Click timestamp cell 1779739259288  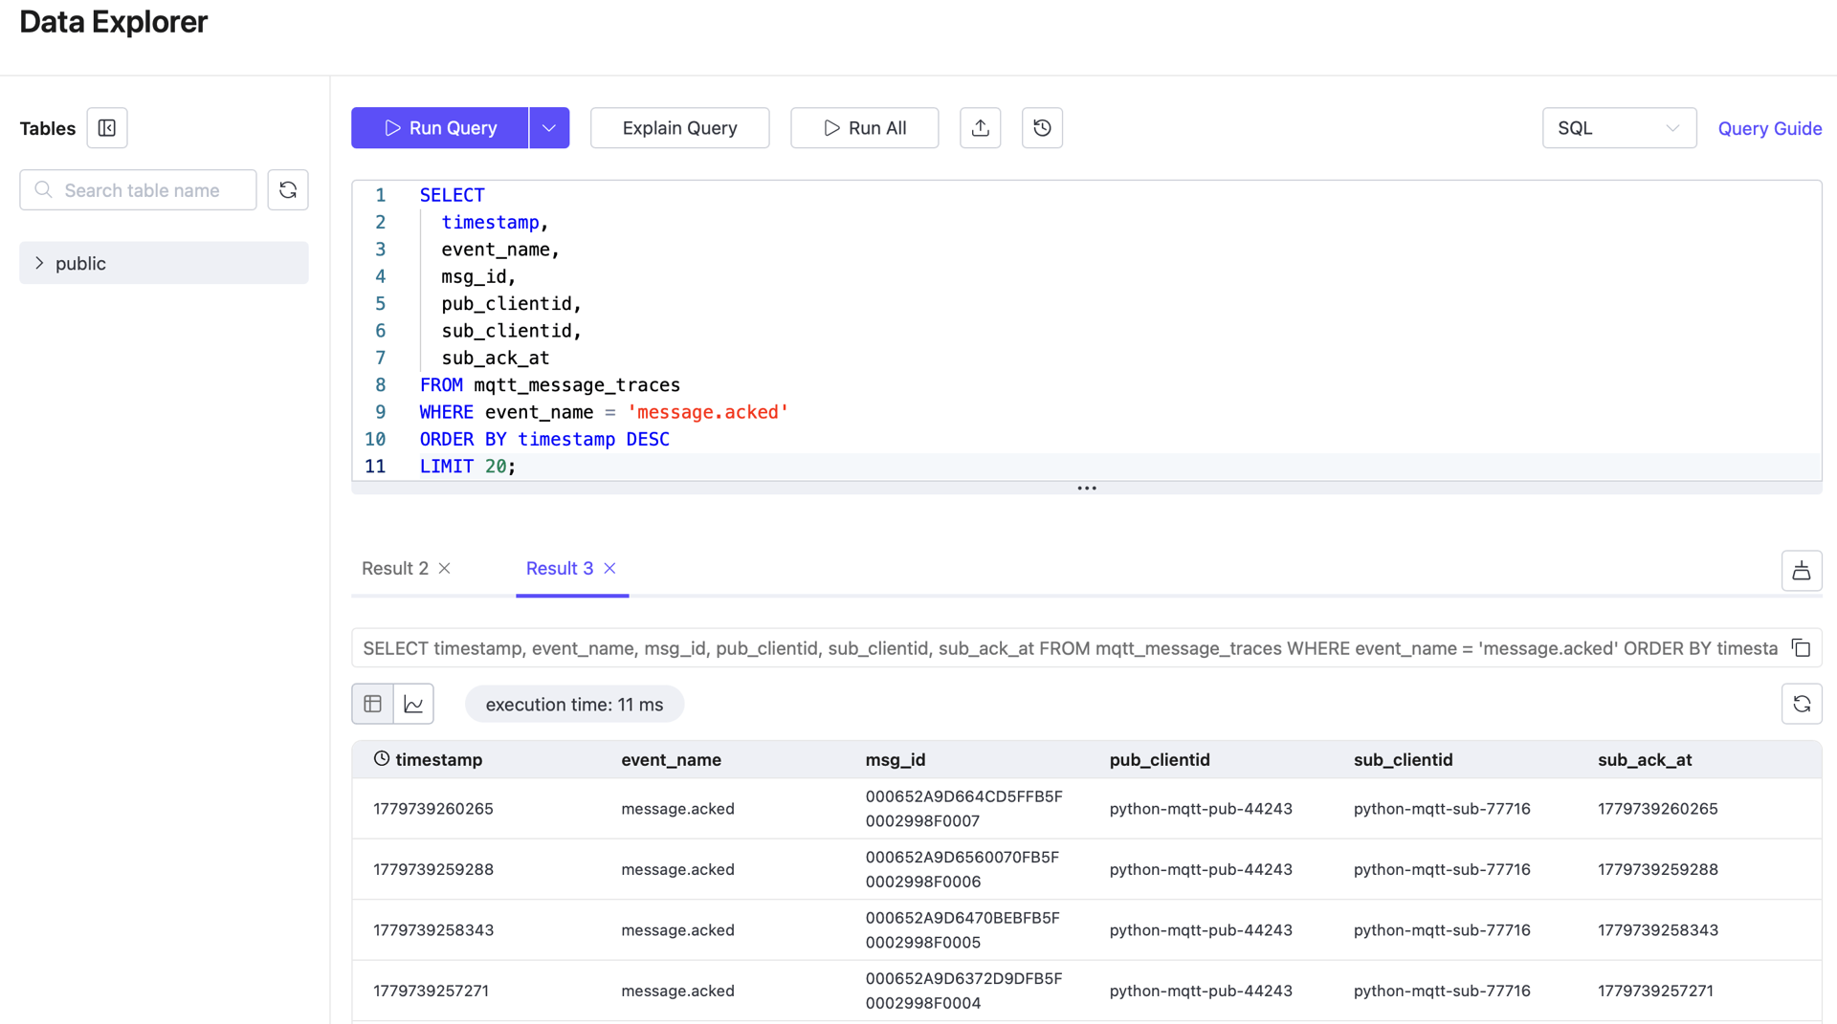pos(433,869)
